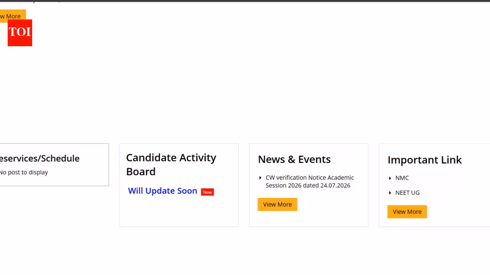Click the bullet arrow before NMC
The height and width of the screenshot is (275, 490).
[390, 178]
